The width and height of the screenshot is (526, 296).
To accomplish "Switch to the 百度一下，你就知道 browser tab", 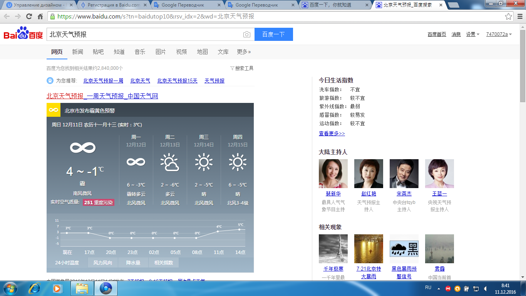I will (334, 5).
